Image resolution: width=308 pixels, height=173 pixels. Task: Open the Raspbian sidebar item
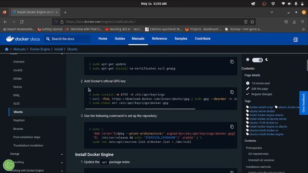pyautogui.click(x=19, y=120)
